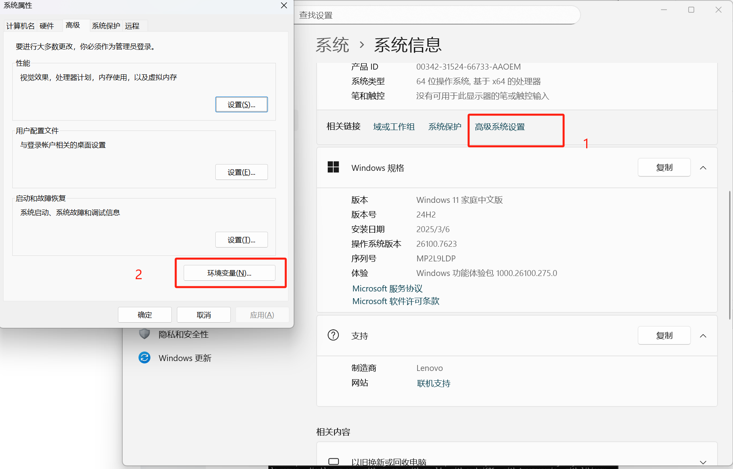Click the device icon beside 以旧换新或回收电脑
This screenshot has height=469, width=733.
[x=334, y=461]
